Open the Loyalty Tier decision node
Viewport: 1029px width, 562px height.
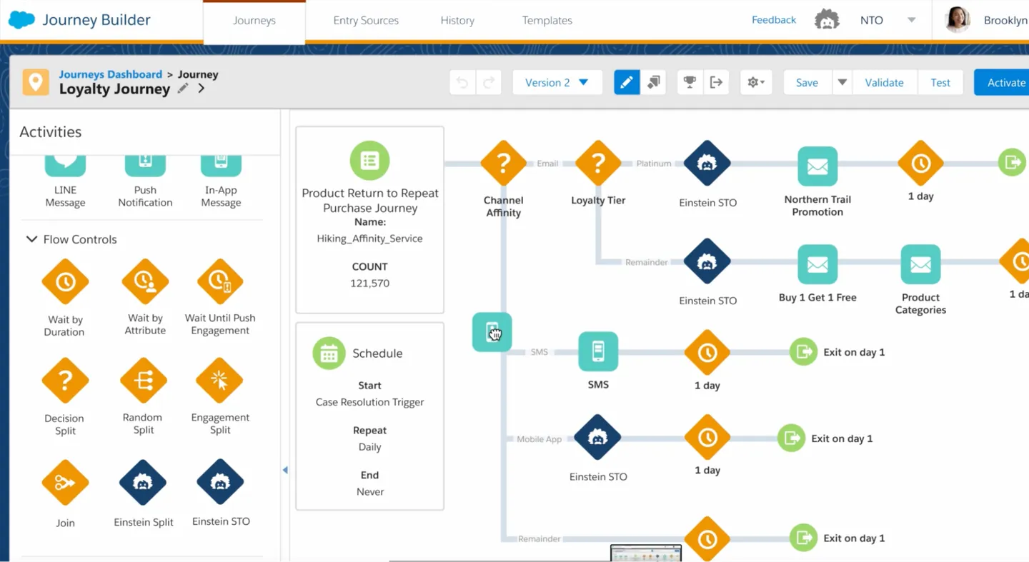598,164
